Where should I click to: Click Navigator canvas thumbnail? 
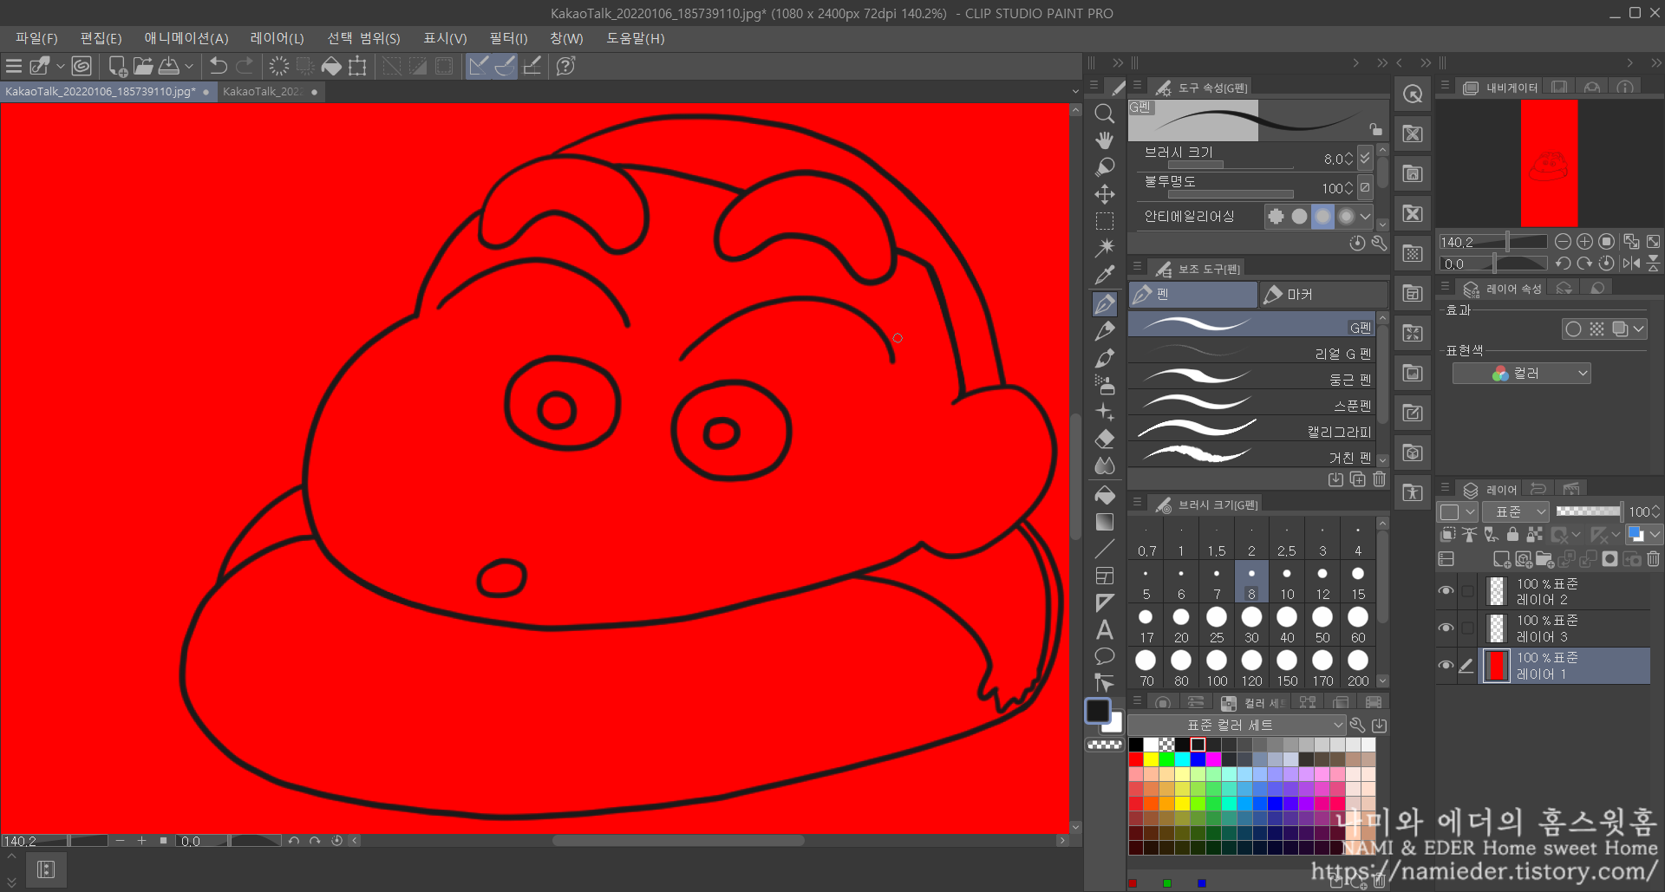point(1549,163)
